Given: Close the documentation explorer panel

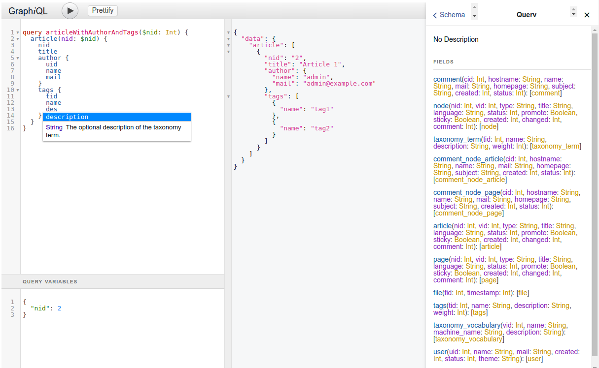Looking at the screenshot, I should (587, 15).
